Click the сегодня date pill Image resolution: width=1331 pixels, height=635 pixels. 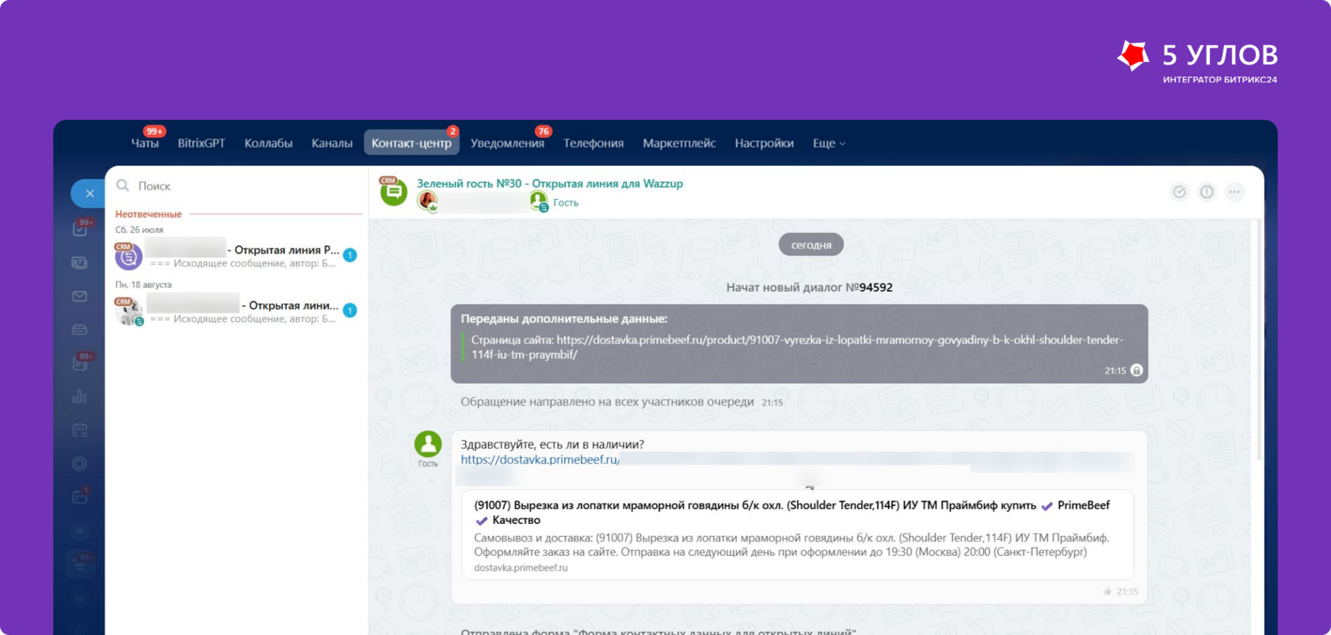(811, 245)
